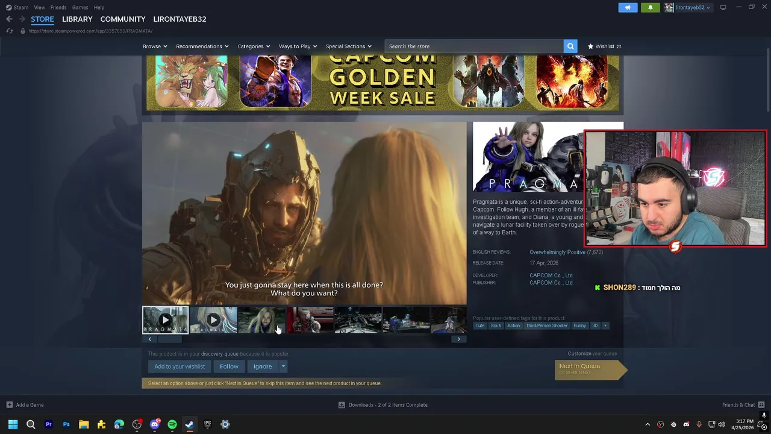Screen dimensions: 771x434
Task: Play the first Pragmata trailer thumbnail
Action: click(165, 320)
